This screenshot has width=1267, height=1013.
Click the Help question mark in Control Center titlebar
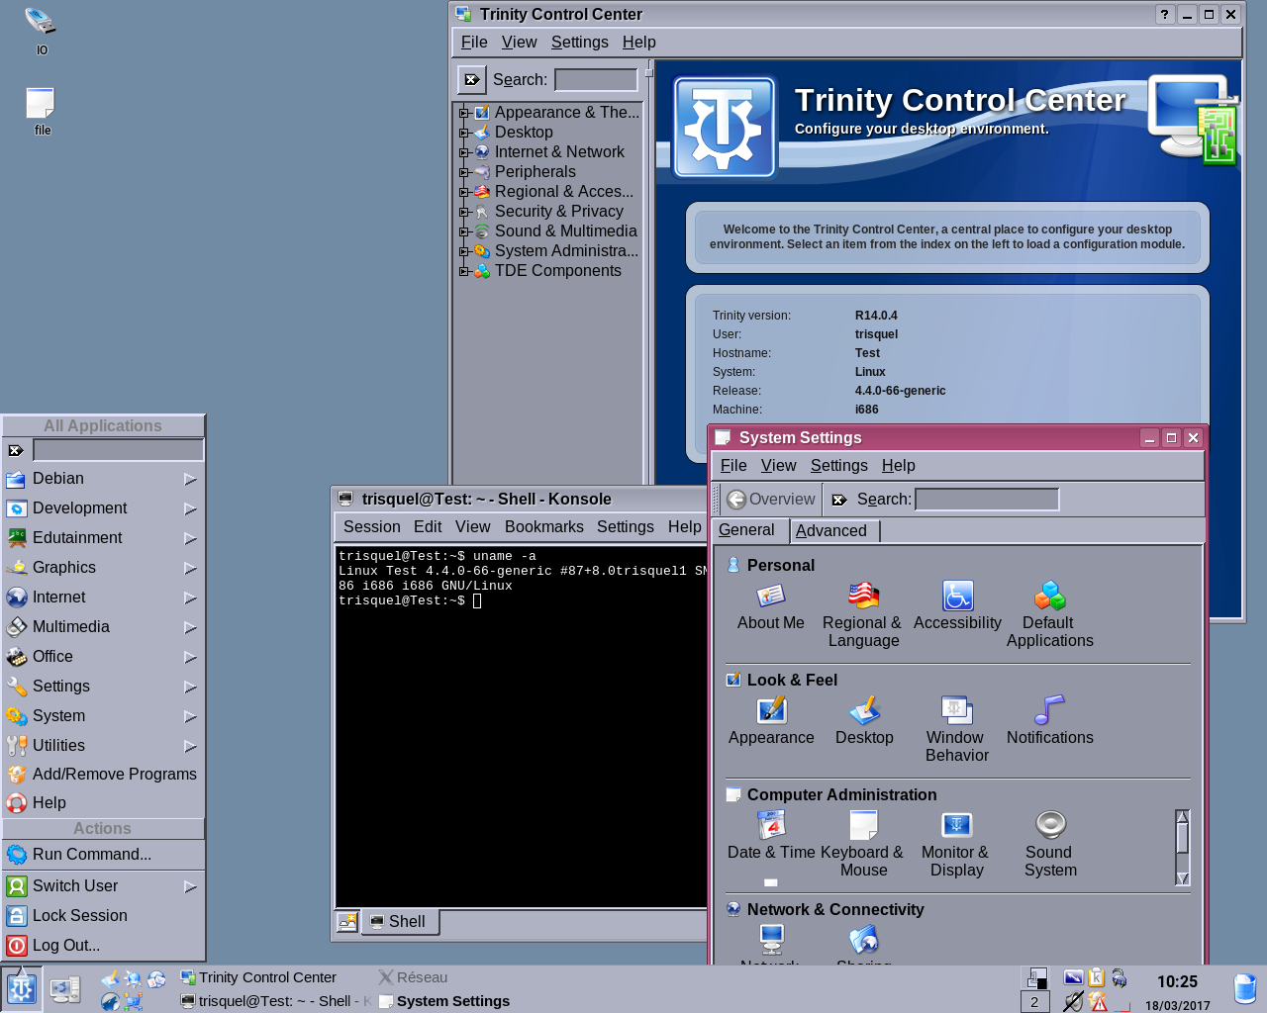point(1165,14)
